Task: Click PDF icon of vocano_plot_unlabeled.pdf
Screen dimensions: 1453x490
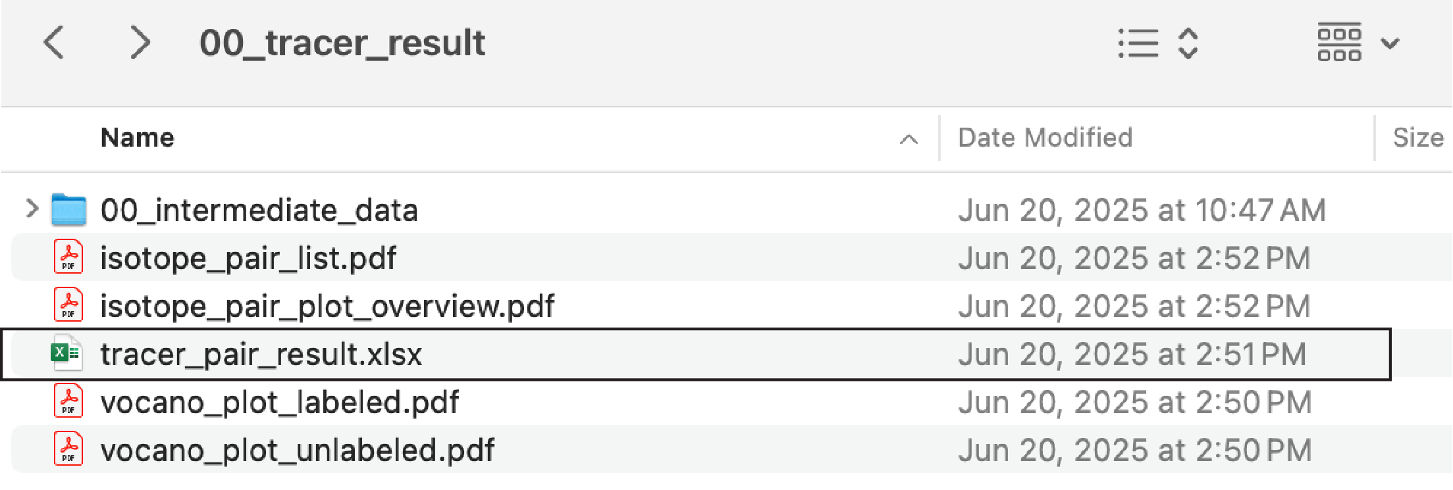Action: [x=68, y=449]
